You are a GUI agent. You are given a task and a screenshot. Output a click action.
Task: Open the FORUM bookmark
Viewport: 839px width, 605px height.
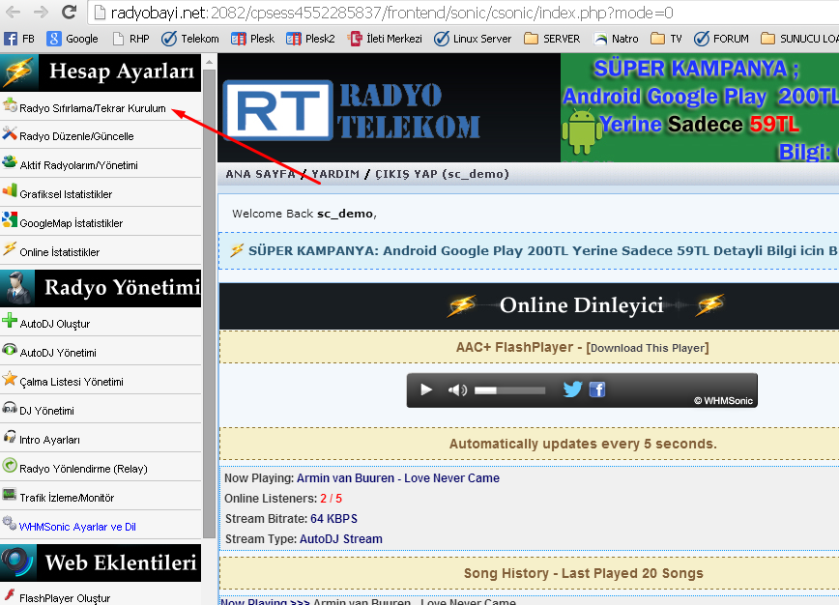pos(721,39)
